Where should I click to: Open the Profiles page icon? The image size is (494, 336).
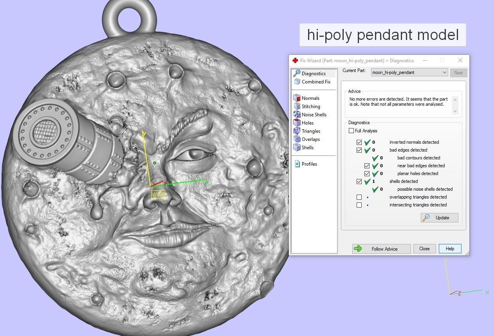pyautogui.click(x=297, y=164)
